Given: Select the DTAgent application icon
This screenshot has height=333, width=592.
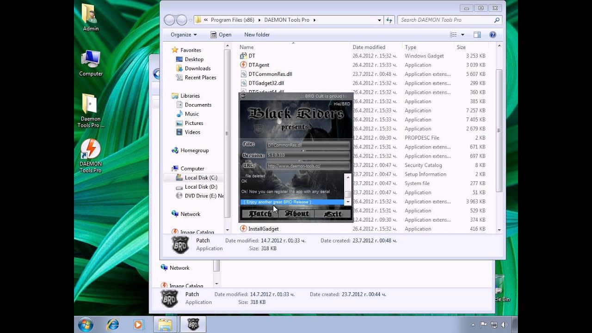Looking at the screenshot, I should coord(243,65).
